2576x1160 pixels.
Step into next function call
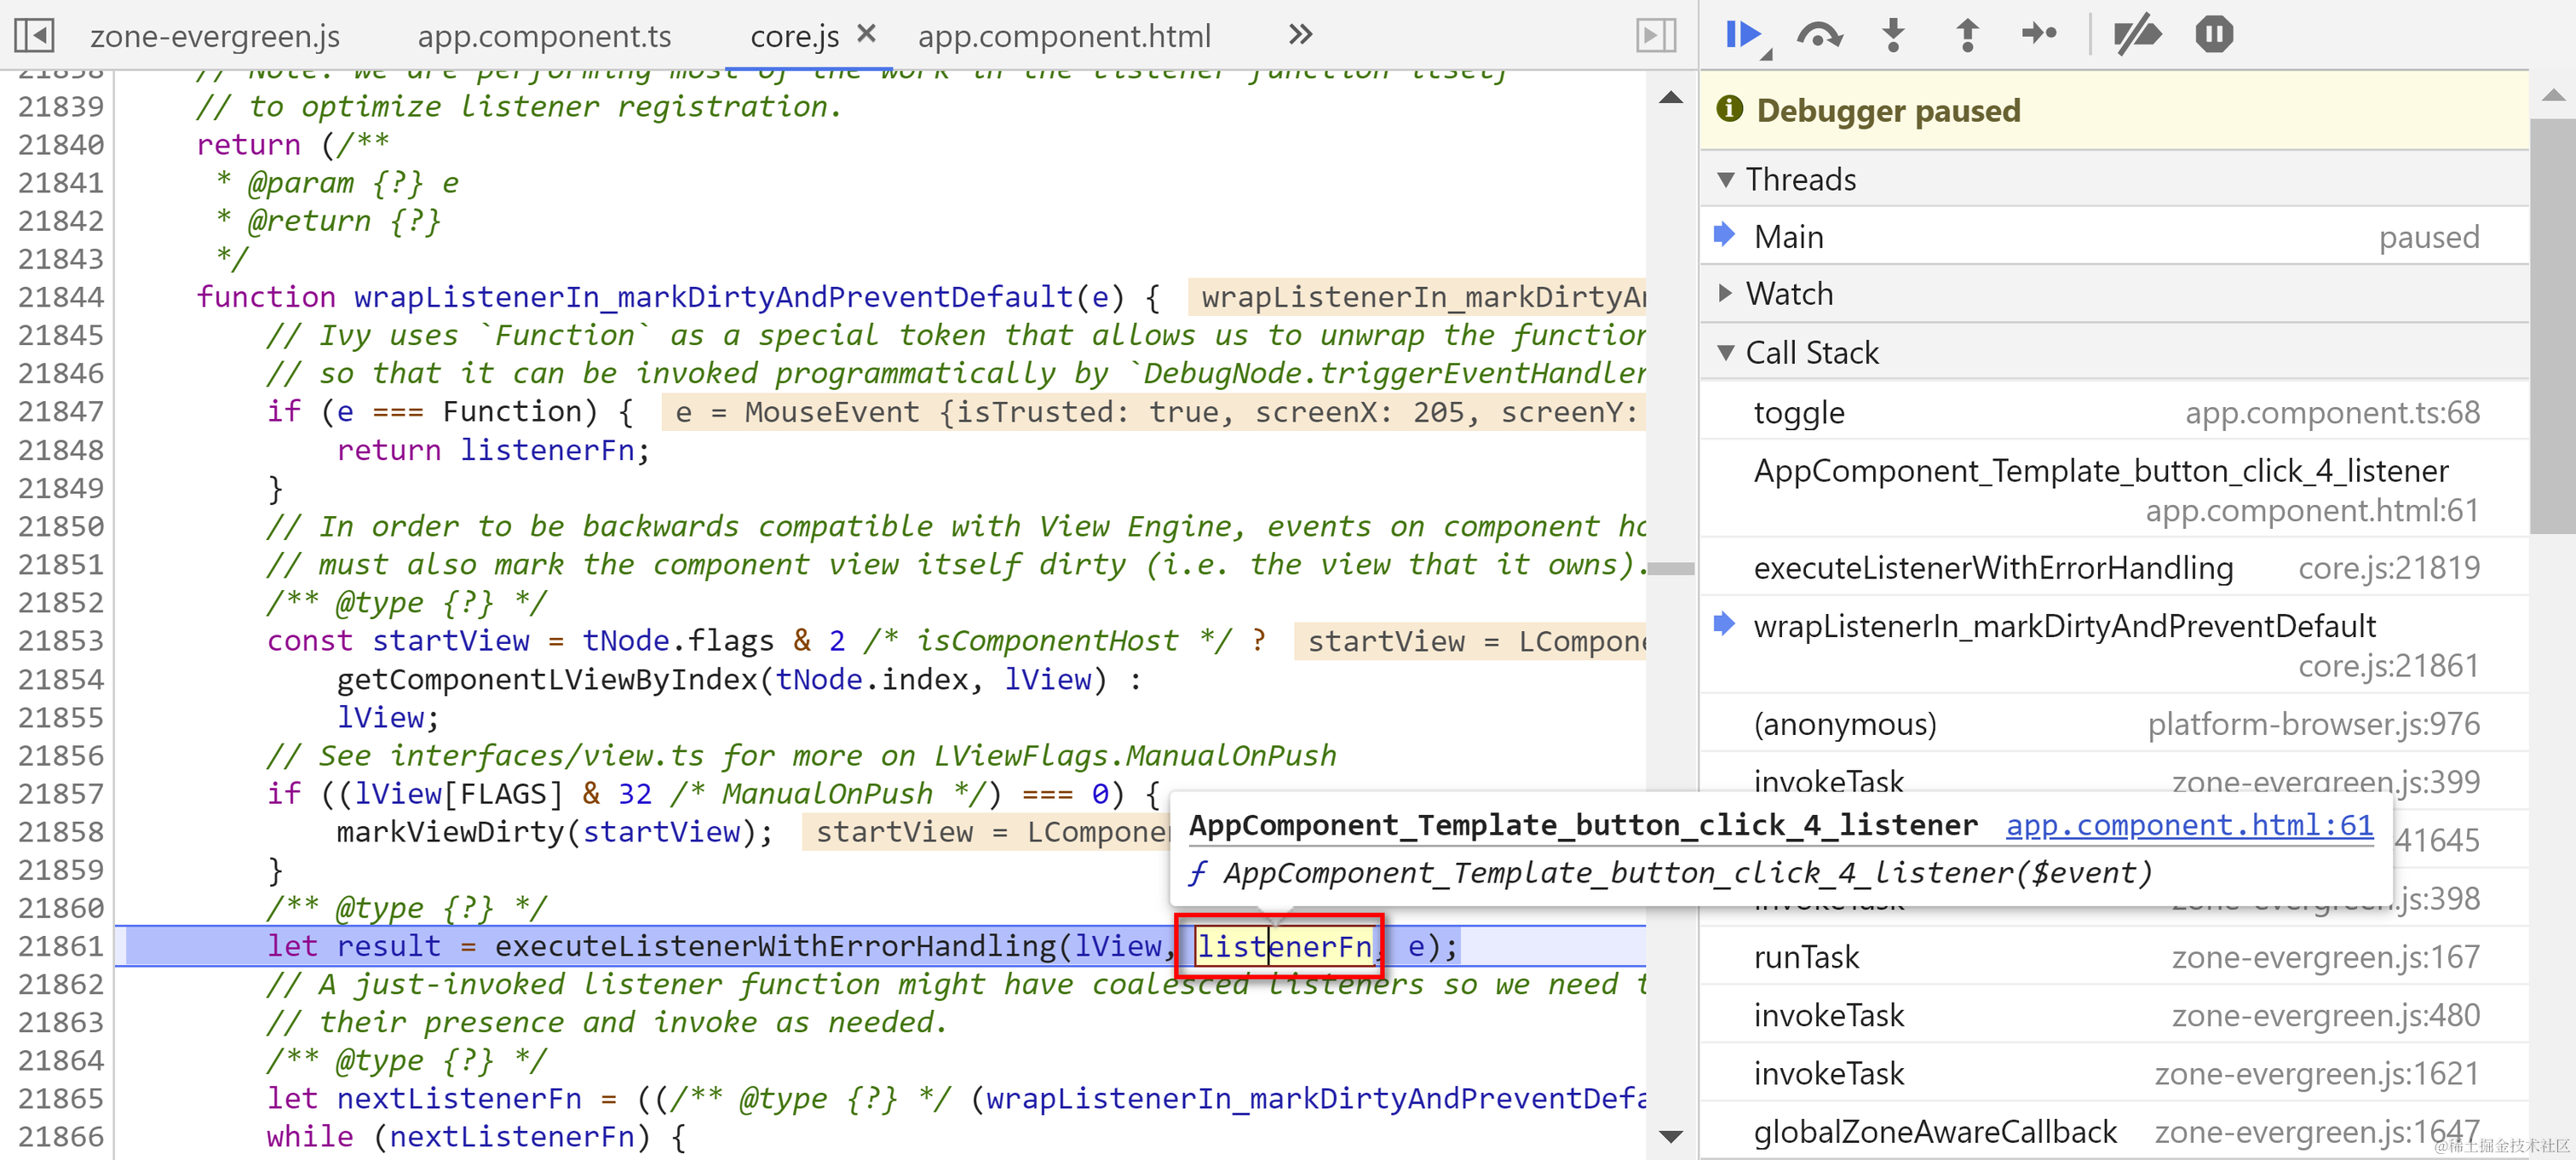tap(1893, 35)
